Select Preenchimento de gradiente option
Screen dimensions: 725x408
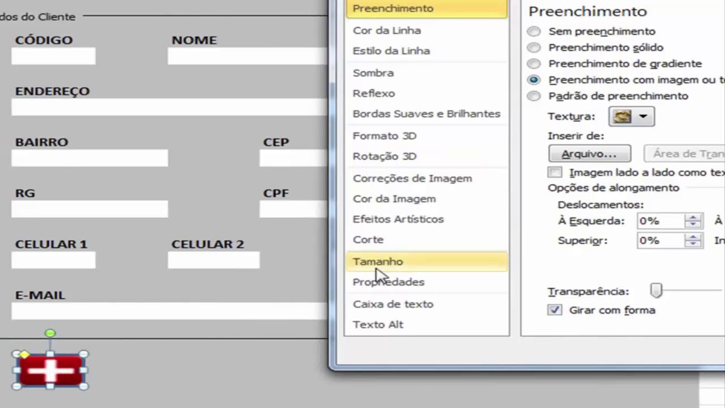click(534, 64)
